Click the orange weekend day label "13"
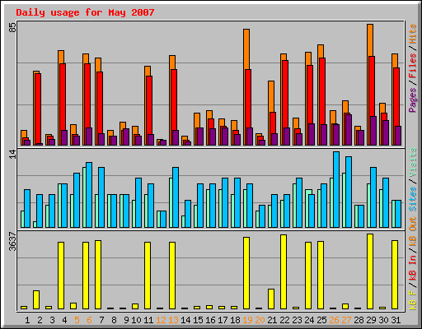Viewport: 422px width, 329px height. point(173,320)
